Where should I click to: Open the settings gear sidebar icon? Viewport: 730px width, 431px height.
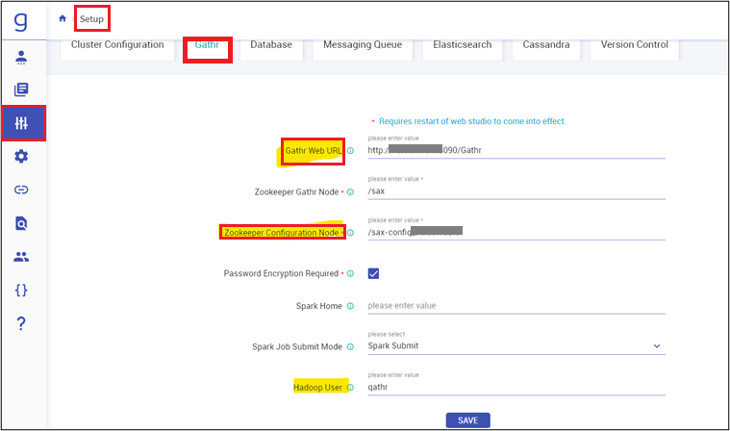(21, 157)
